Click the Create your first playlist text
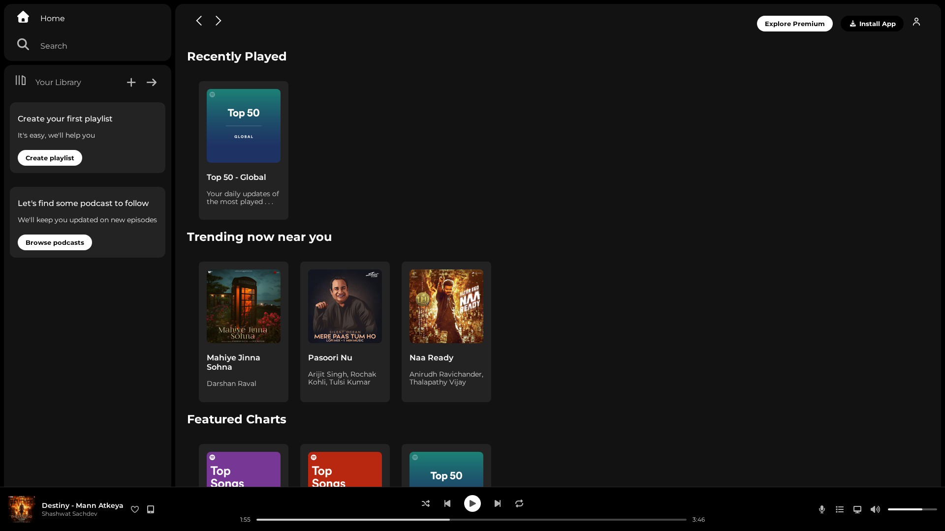 pyautogui.click(x=65, y=118)
